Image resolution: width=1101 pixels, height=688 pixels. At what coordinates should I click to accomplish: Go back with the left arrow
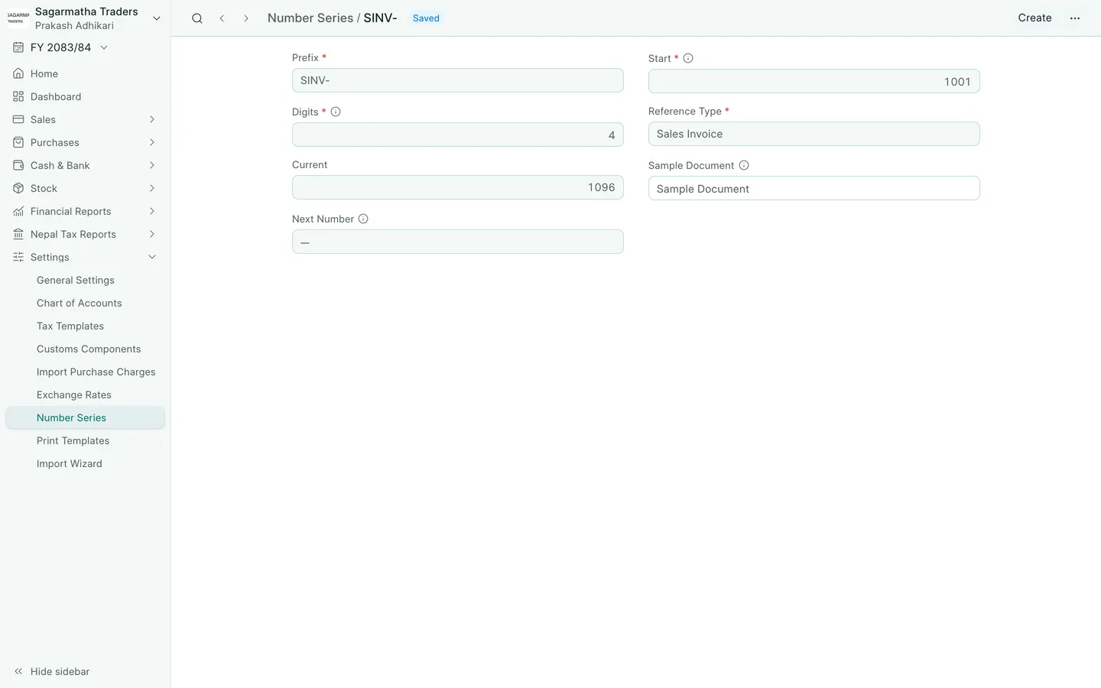click(222, 18)
